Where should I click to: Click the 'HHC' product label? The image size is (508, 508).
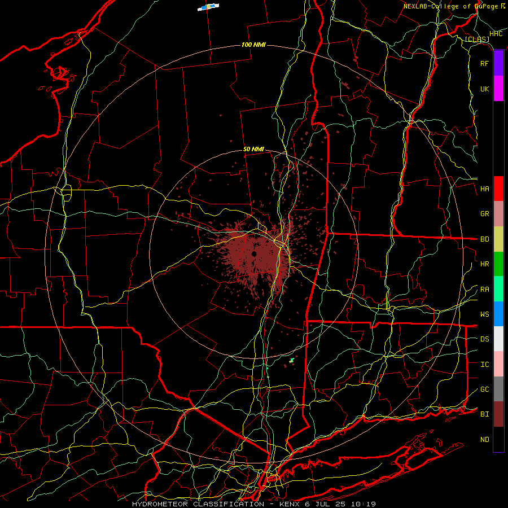coord(496,34)
